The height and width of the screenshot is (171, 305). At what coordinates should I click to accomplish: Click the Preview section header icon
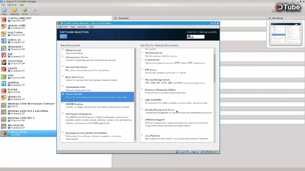[270, 18]
